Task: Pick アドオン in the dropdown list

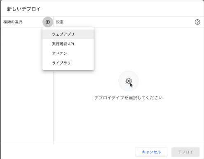Action: (x=68, y=53)
